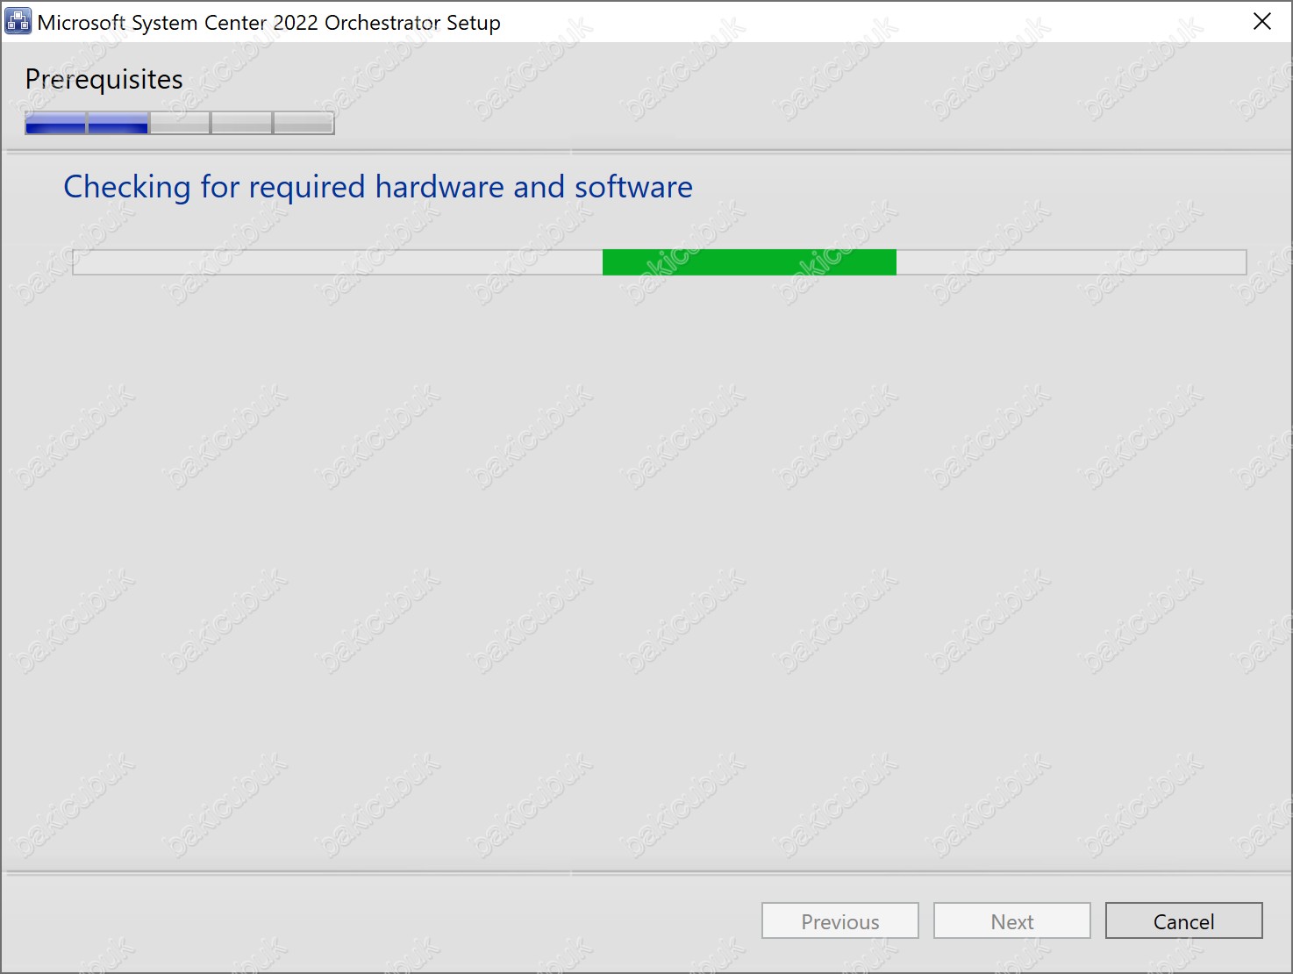Click the Prerequisites heading text

104,79
